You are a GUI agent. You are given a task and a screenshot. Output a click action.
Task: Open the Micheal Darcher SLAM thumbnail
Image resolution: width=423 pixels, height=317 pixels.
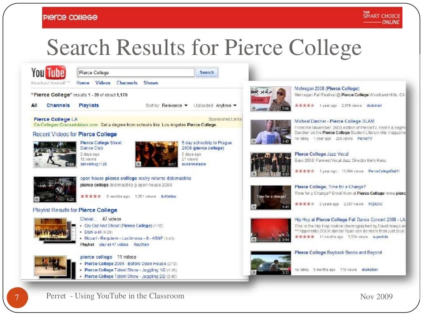tap(271, 132)
